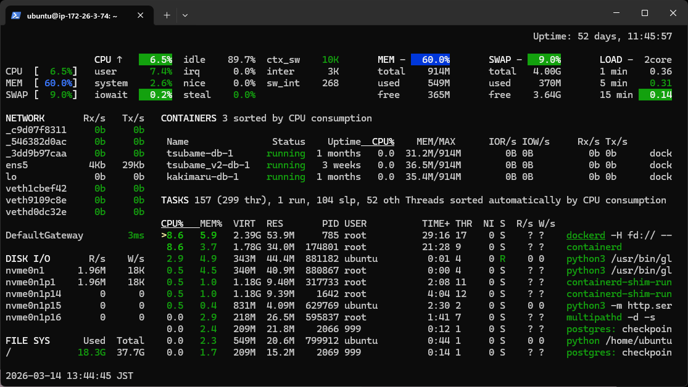The height and width of the screenshot is (387, 688).
Task: Click the Uptime display at top right
Action: point(602,36)
